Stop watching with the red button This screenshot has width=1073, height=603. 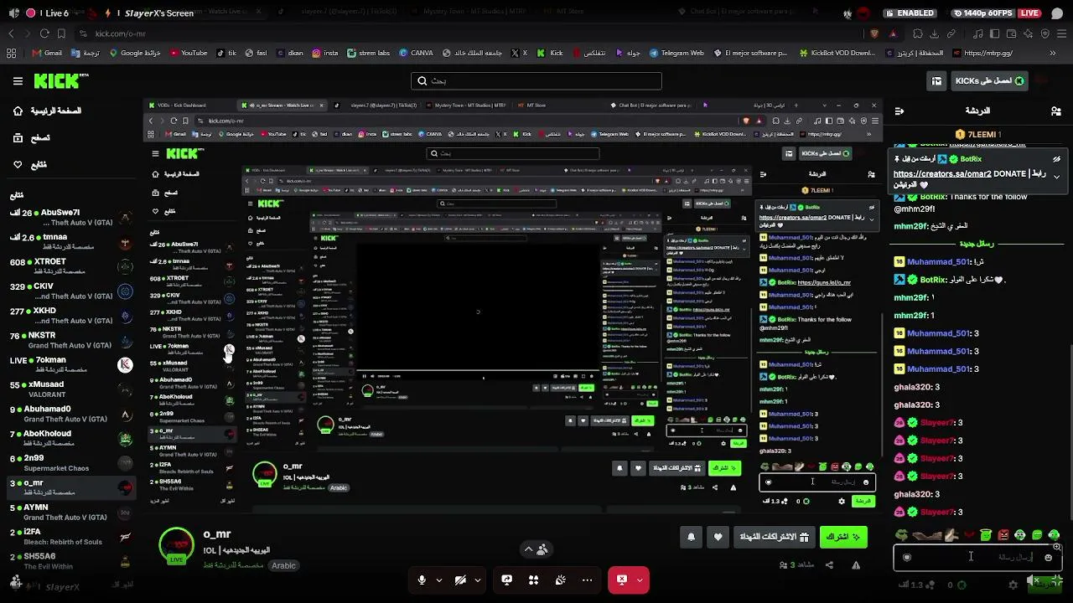point(621,580)
